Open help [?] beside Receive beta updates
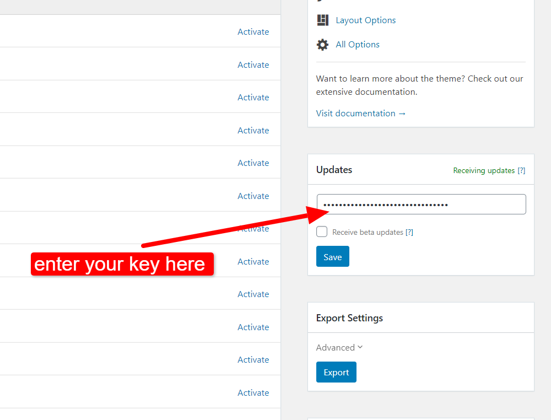 click(409, 232)
